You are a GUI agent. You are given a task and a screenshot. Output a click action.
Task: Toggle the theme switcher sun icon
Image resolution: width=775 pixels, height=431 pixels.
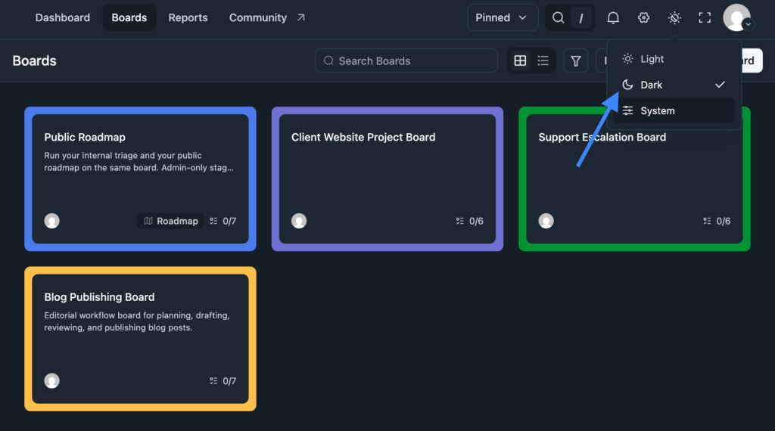(x=674, y=18)
